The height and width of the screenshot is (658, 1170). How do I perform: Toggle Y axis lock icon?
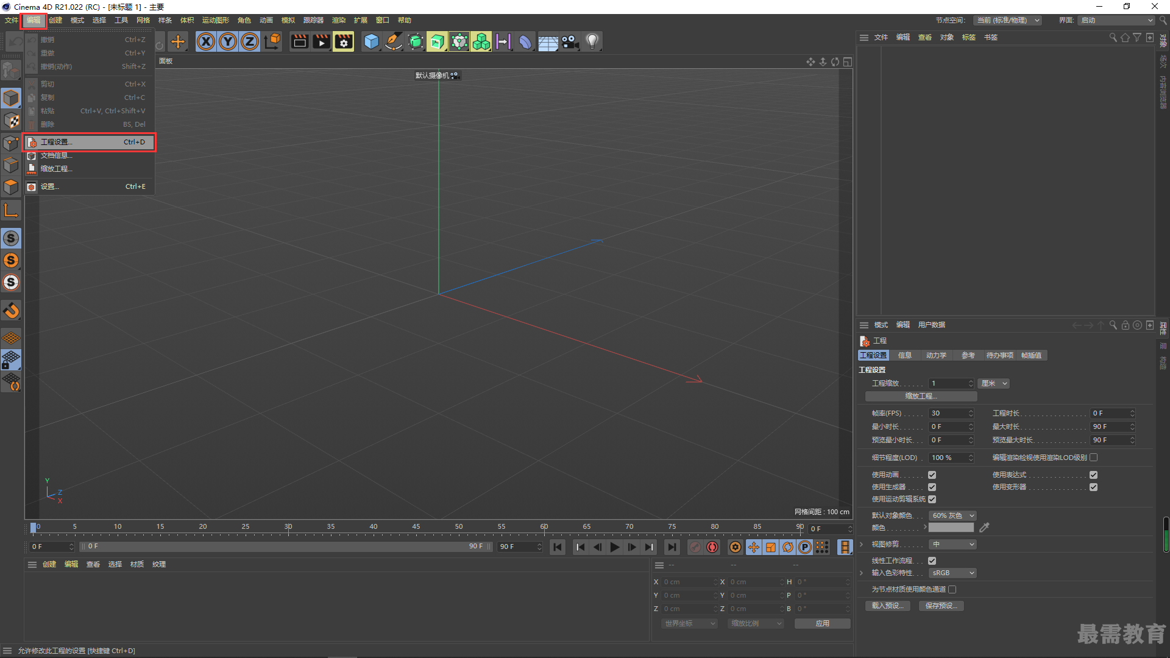[x=228, y=41]
